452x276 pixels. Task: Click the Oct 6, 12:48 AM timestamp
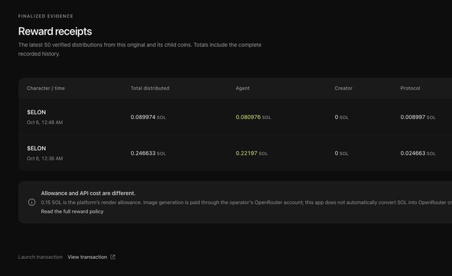pyautogui.click(x=45, y=122)
